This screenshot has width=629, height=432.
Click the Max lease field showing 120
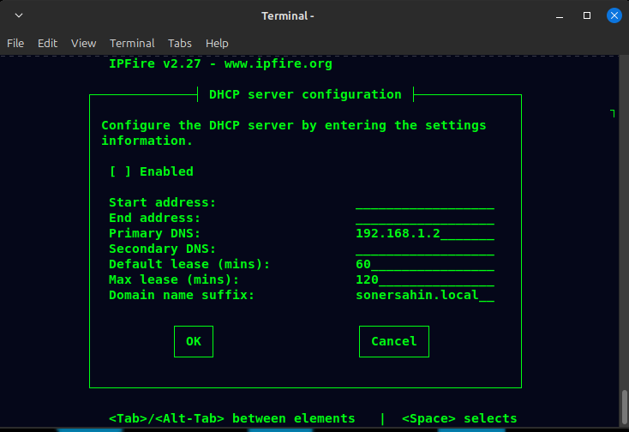point(425,279)
